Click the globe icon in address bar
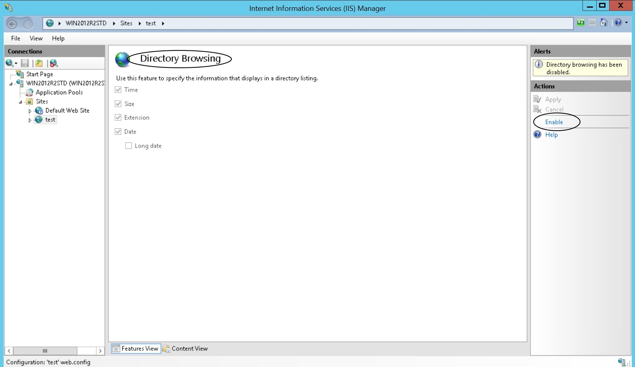This screenshot has height=367, width=635. [50, 23]
